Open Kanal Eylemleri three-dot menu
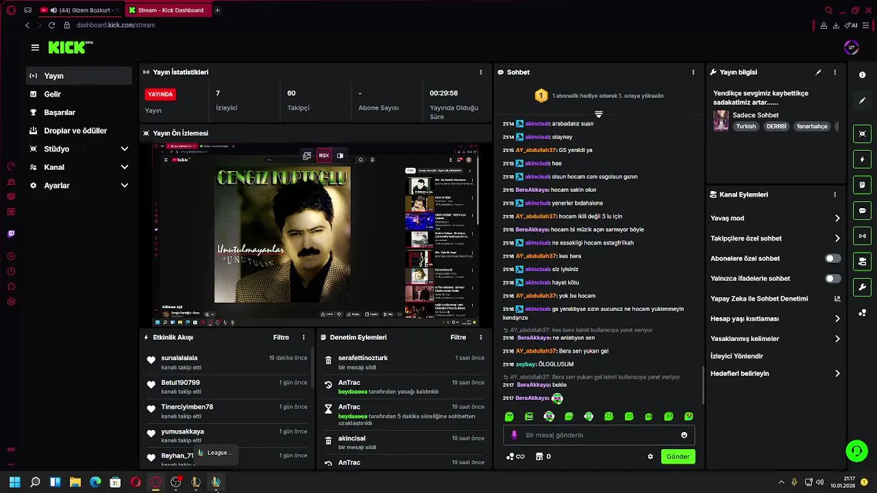877x493 pixels. pos(835,194)
